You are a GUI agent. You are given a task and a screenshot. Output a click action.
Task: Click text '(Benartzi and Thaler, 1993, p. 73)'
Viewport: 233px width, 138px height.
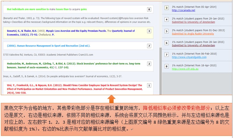(x=21, y=18)
